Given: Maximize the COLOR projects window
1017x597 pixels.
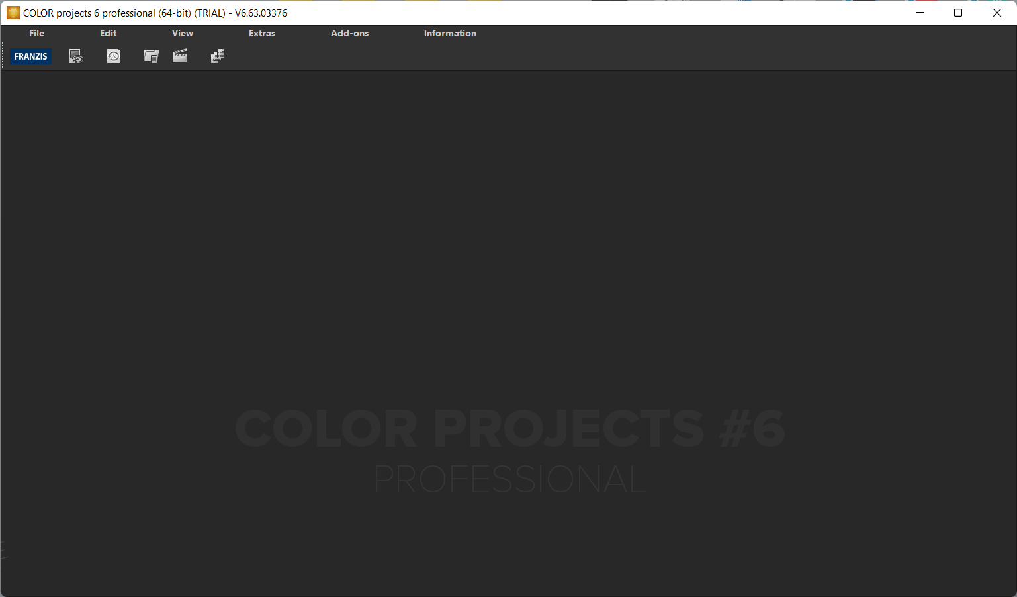Looking at the screenshot, I should (x=958, y=13).
